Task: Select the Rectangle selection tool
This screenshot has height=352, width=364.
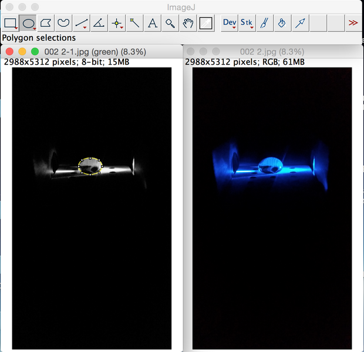Action: pos(11,24)
